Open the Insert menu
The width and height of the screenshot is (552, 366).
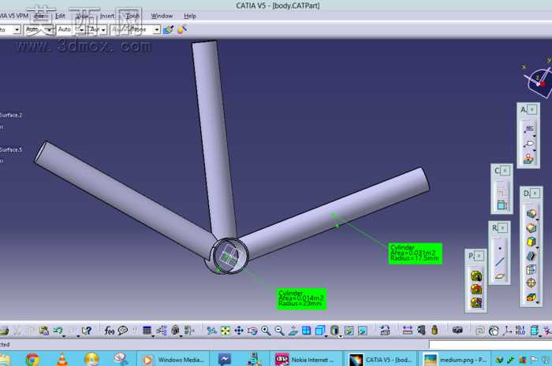(x=107, y=16)
